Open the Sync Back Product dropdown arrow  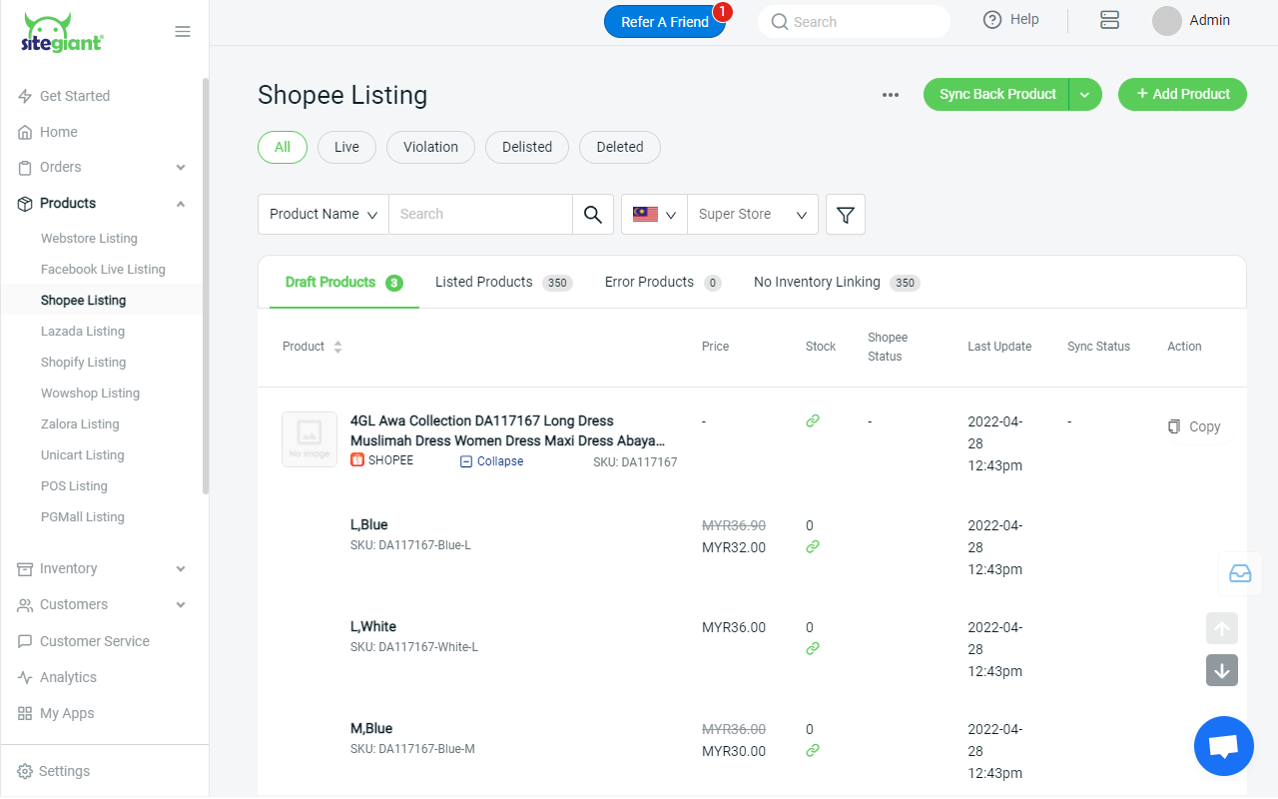tap(1085, 94)
